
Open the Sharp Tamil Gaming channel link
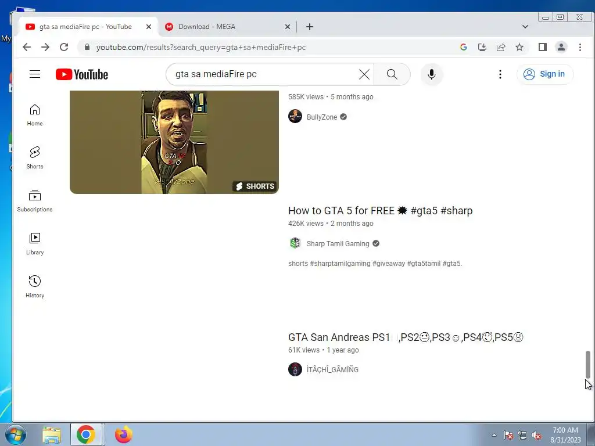click(338, 243)
